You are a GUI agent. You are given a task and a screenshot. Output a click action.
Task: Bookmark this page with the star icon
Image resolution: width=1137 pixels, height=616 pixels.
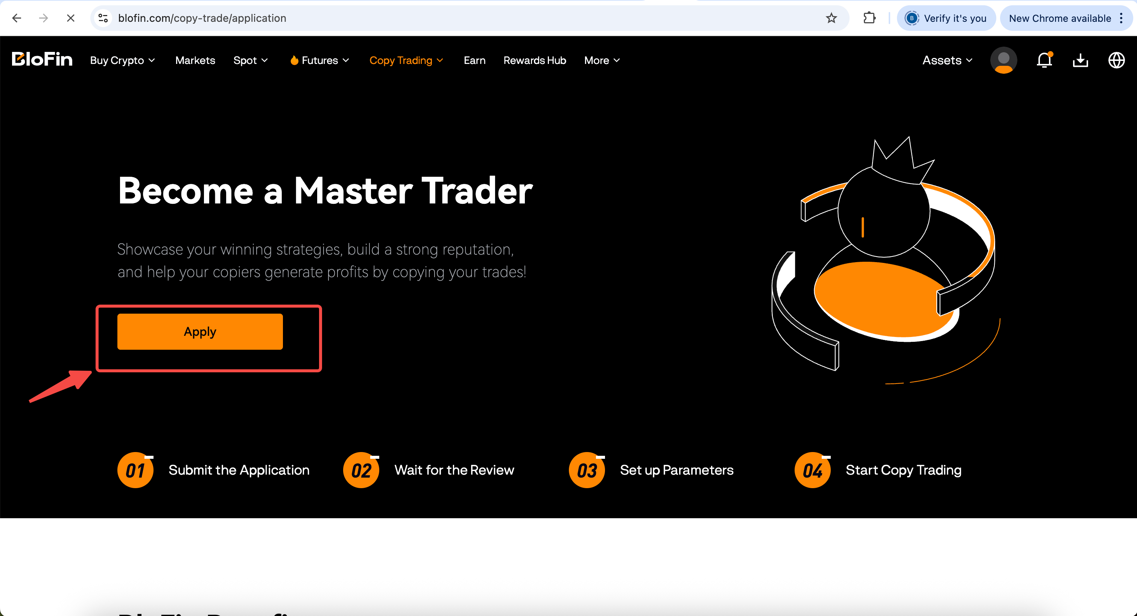point(831,18)
